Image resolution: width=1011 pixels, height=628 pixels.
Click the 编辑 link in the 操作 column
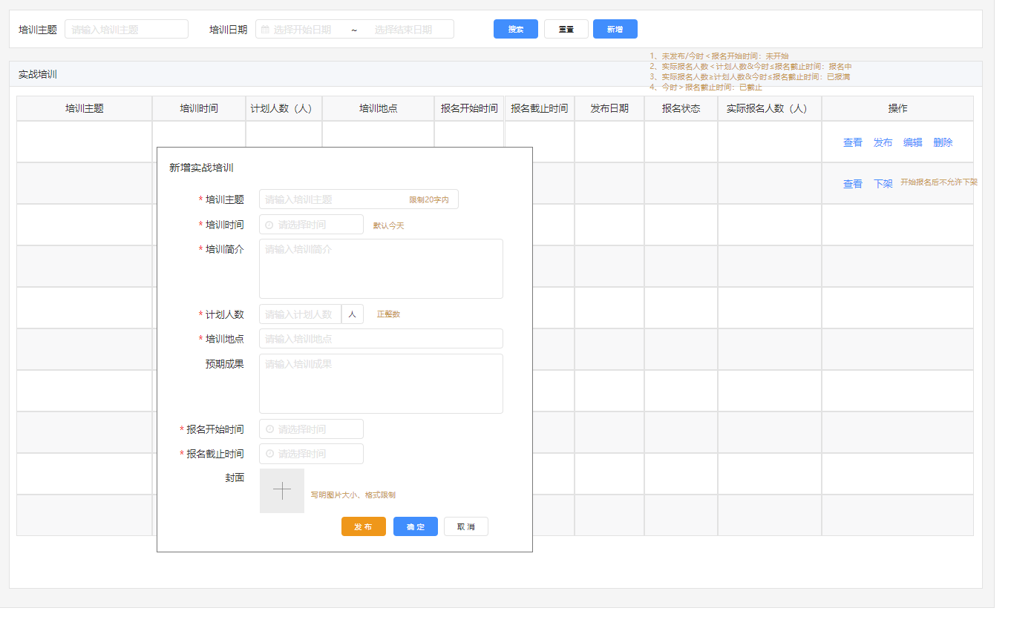tap(913, 142)
